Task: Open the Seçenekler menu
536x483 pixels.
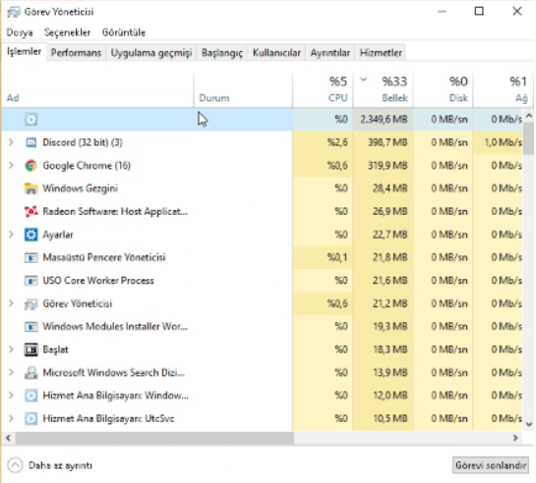Action: click(67, 32)
